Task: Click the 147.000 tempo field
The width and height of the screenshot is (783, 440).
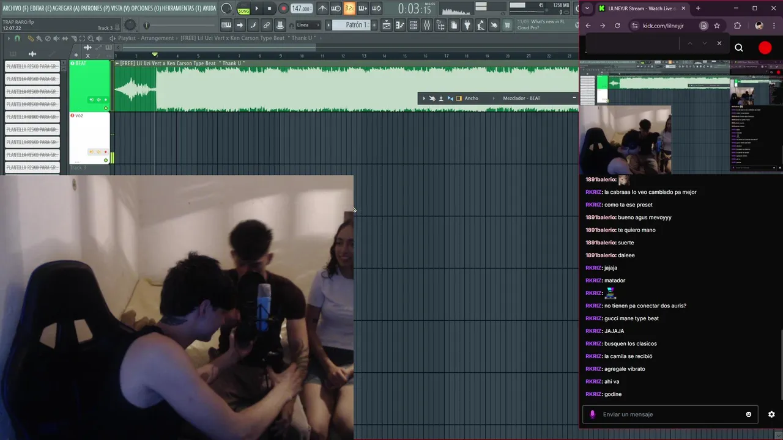Action: click(301, 9)
